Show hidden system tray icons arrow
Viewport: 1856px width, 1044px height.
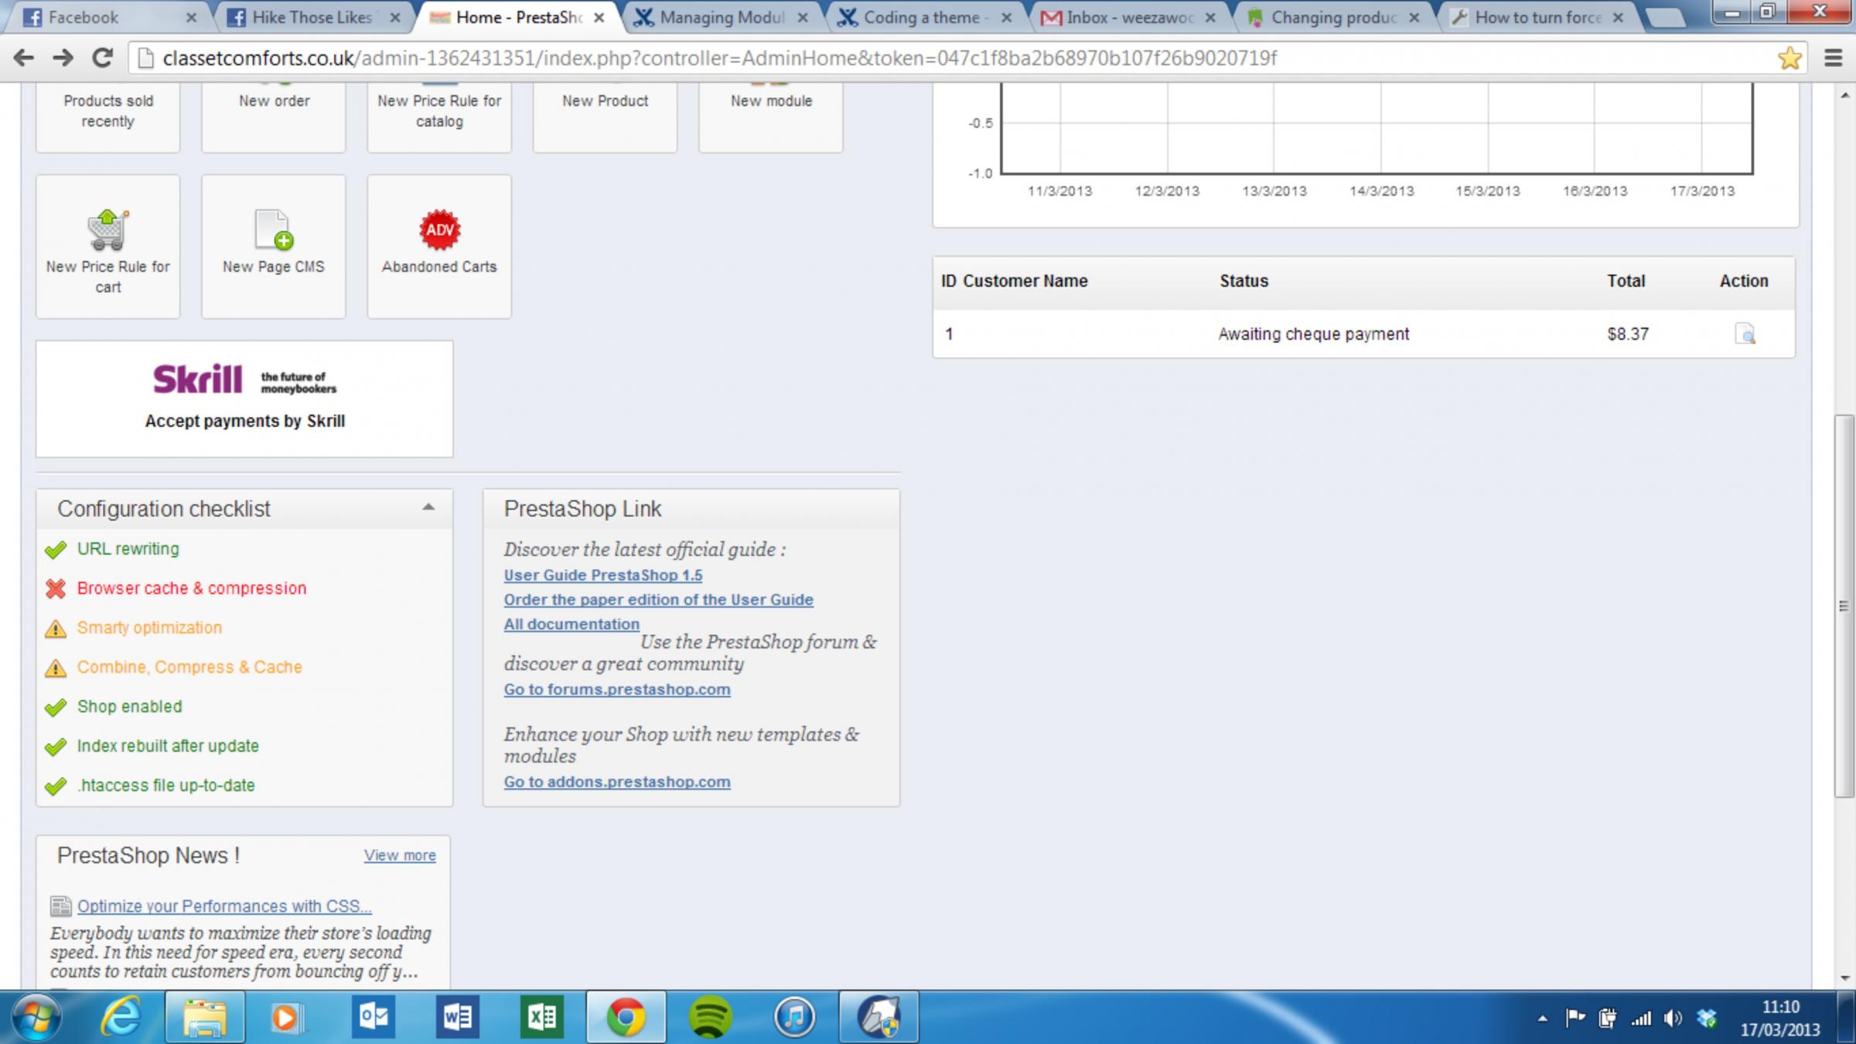pos(1542,1018)
